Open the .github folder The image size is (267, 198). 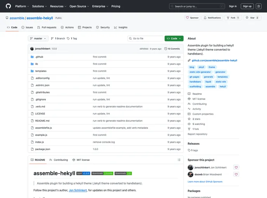point(39,57)
